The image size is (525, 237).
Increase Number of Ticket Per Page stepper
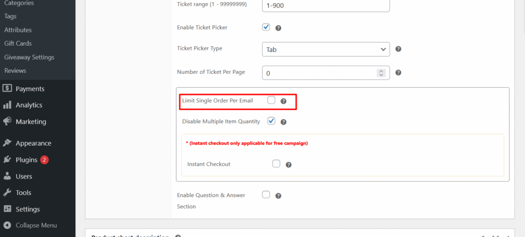[x=381, y=71]
